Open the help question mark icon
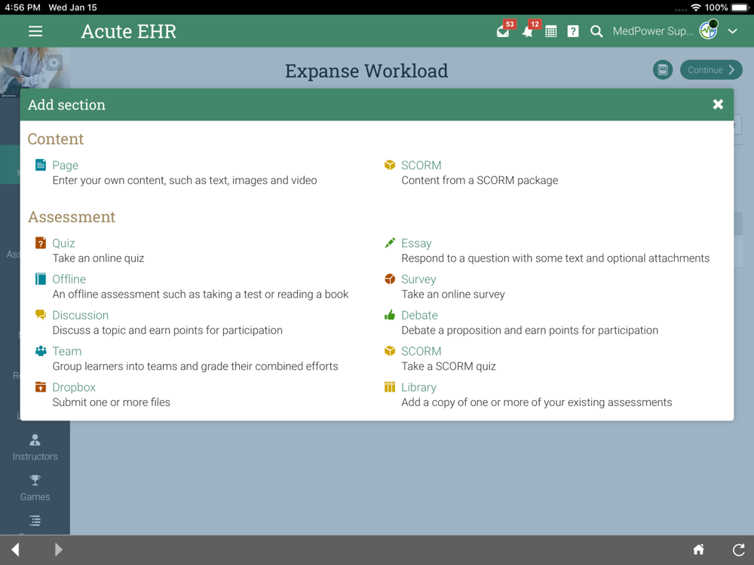Screen dimensions: 754x565 click(x=573, y=32)
